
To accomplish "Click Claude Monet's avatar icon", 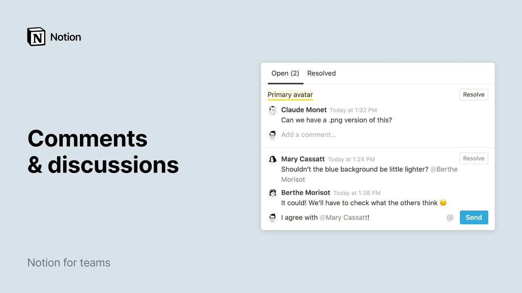I will point(272,110).
